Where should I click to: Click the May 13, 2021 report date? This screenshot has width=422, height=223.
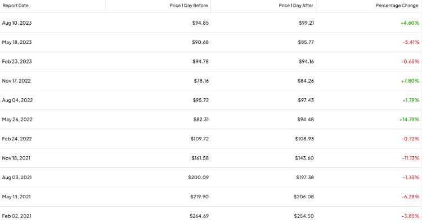[16, 197]
